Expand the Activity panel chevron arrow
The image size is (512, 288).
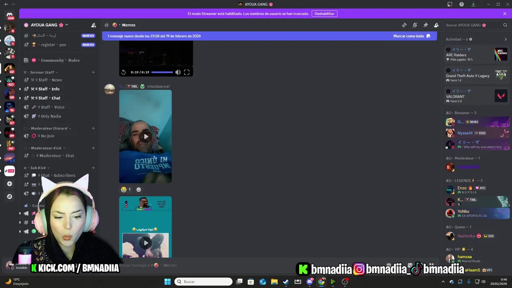click(x=506, y=39)
